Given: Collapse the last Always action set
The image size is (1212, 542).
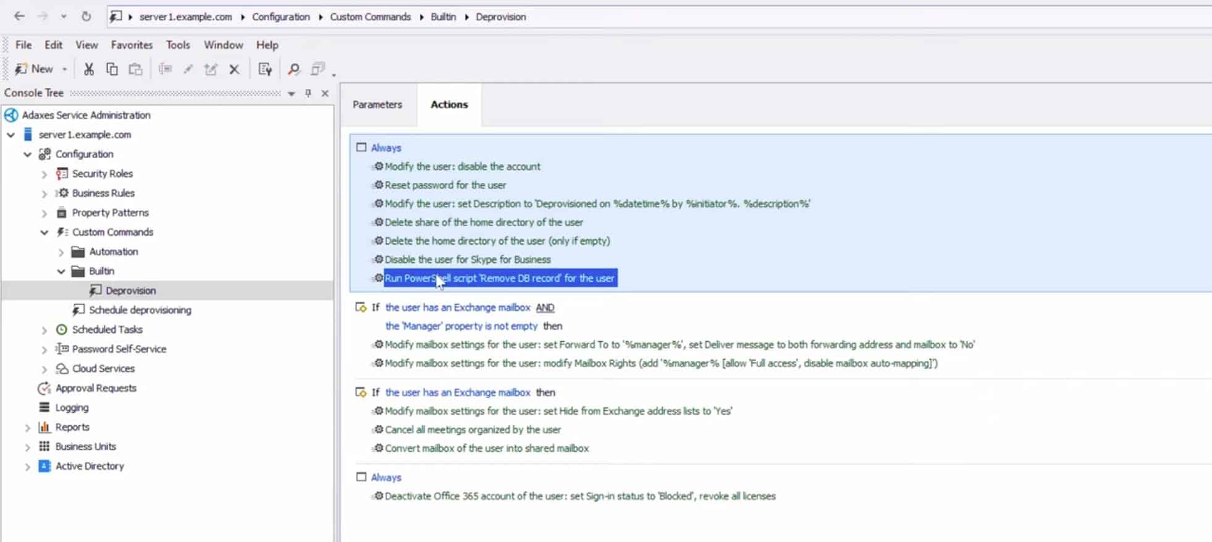Looking at the screenshot, I should pos(361,476).
